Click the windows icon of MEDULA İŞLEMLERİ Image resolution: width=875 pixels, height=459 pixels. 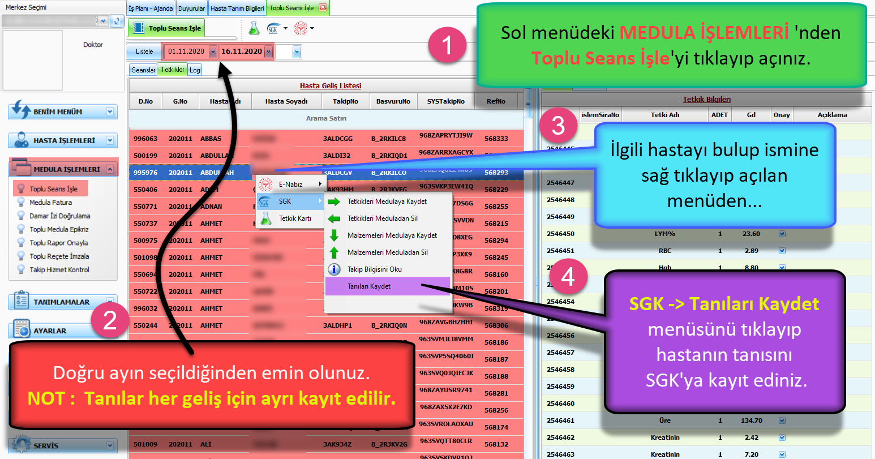pos(20,168)
